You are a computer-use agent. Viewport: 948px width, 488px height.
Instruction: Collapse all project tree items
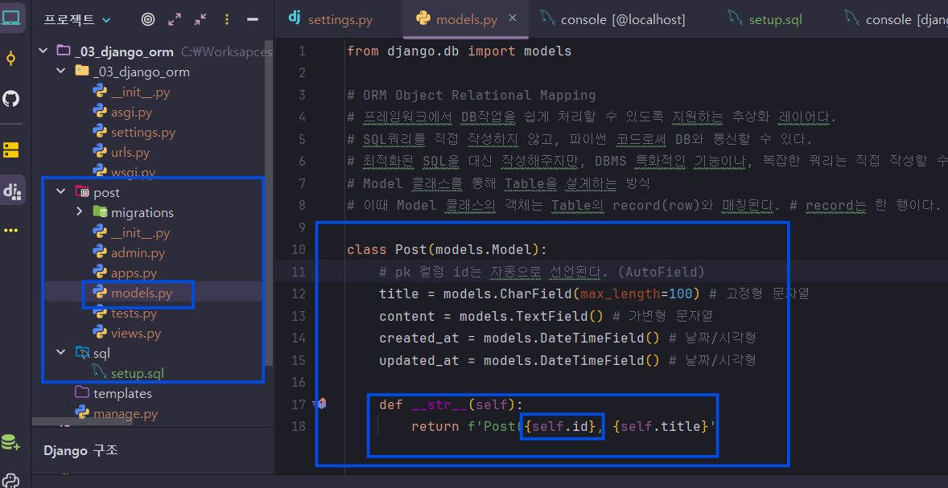200,19
